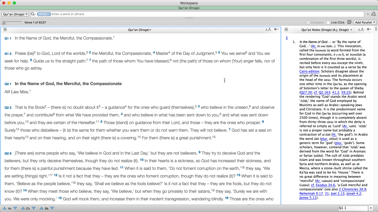Image resolution: width=378 pixels, height=212 pixels.
Task: Click the Q2 2 verse reference
Action: 8,108
